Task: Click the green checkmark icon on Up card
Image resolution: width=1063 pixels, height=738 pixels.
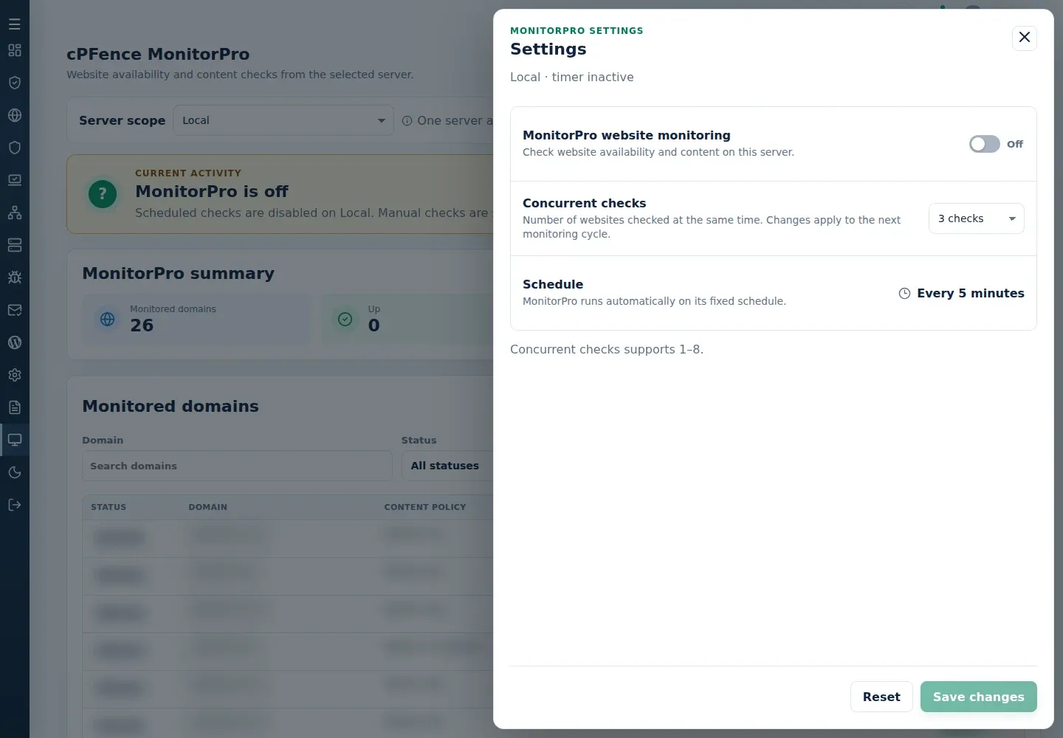Action: point(345,319)
